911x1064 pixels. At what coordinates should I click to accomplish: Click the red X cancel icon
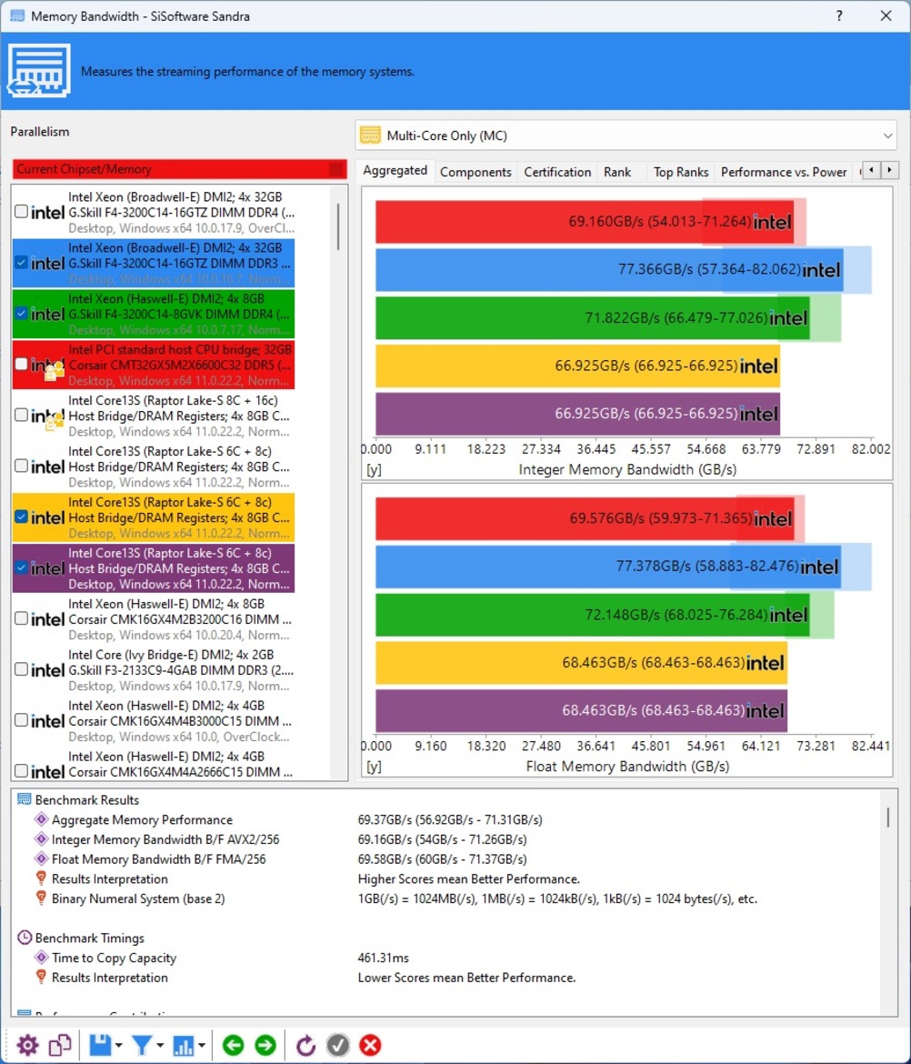pos(370,1045)
